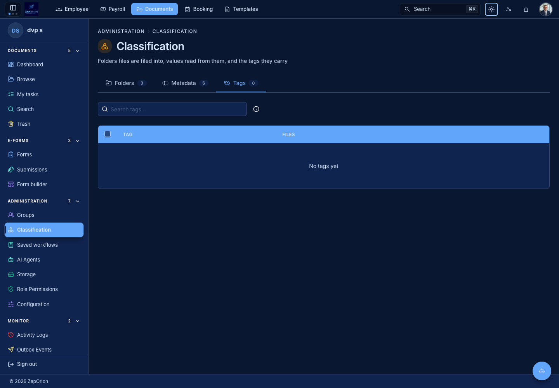559x388 pixels.
Task: Open Saved workflows in sidebar
Action: pyautogui.click(x=44, y=245)
